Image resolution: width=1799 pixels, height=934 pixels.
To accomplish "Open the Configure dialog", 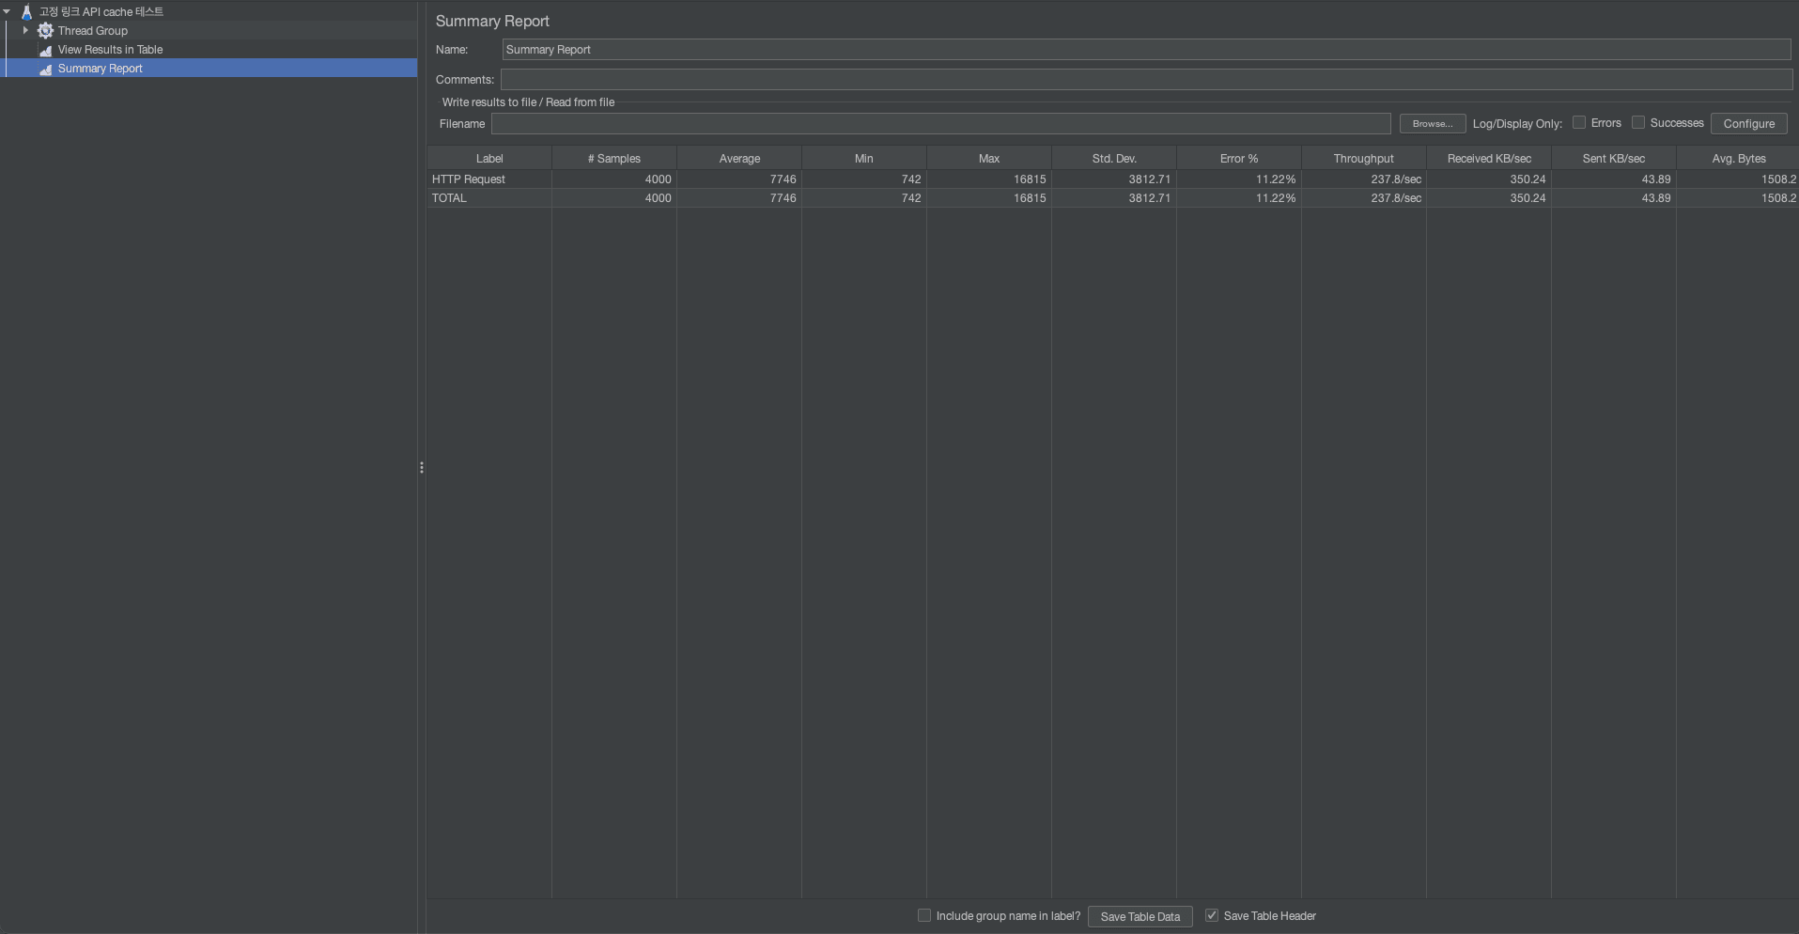I will [1747, 123].
